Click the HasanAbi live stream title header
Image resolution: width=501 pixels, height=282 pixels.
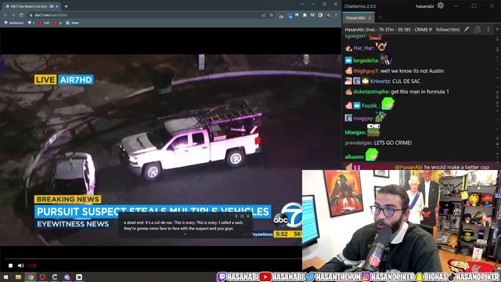click(x=388, y=30)
